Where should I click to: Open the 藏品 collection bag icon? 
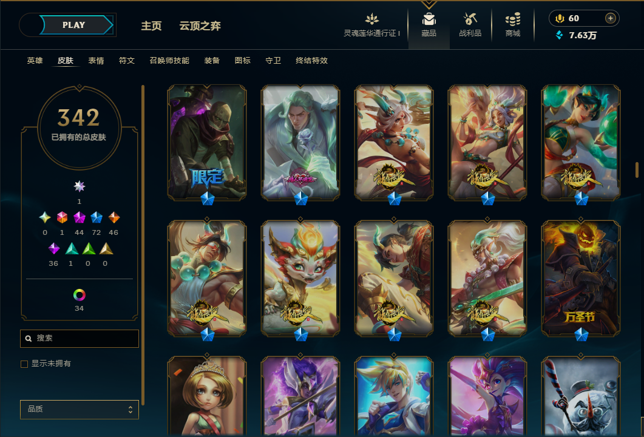click(x=429, y=19)
